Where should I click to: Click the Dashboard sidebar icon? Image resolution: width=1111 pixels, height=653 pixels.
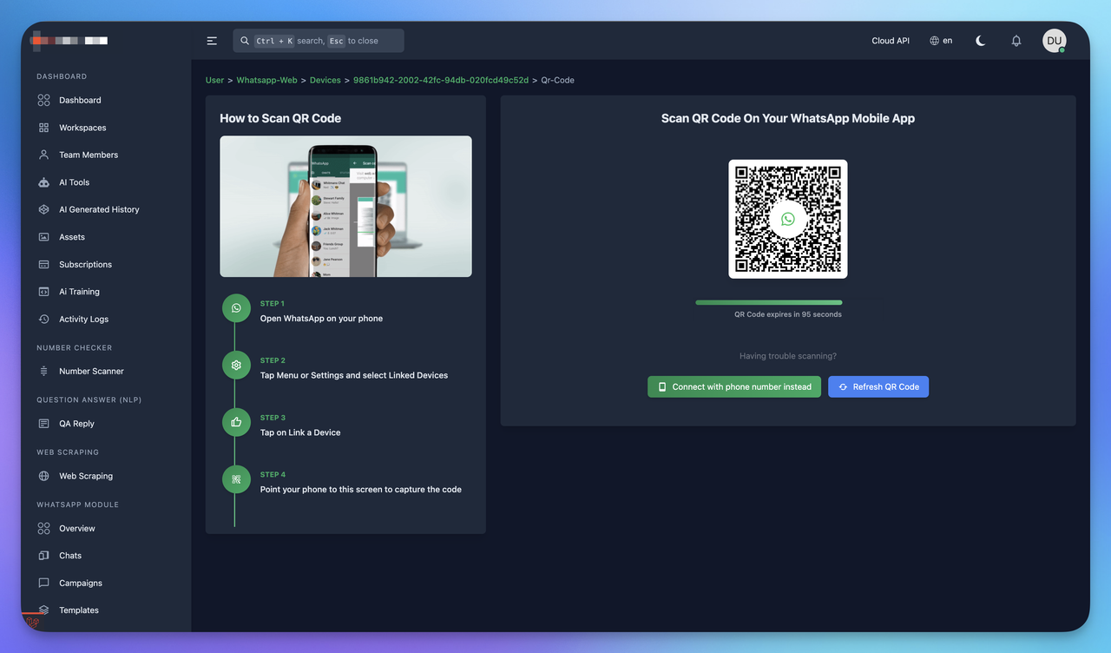[43, 101]
